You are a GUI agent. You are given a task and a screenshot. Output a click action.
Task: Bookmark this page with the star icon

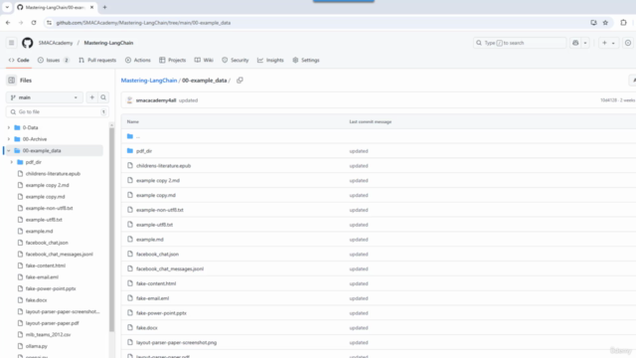[605, 23]
